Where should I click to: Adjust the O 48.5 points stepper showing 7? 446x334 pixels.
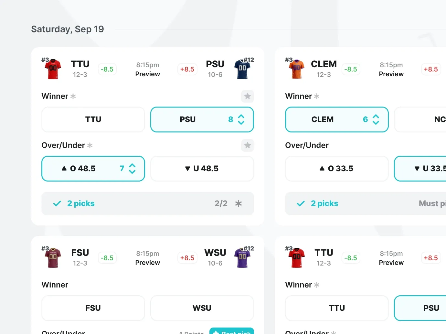(x=132, y=169)
